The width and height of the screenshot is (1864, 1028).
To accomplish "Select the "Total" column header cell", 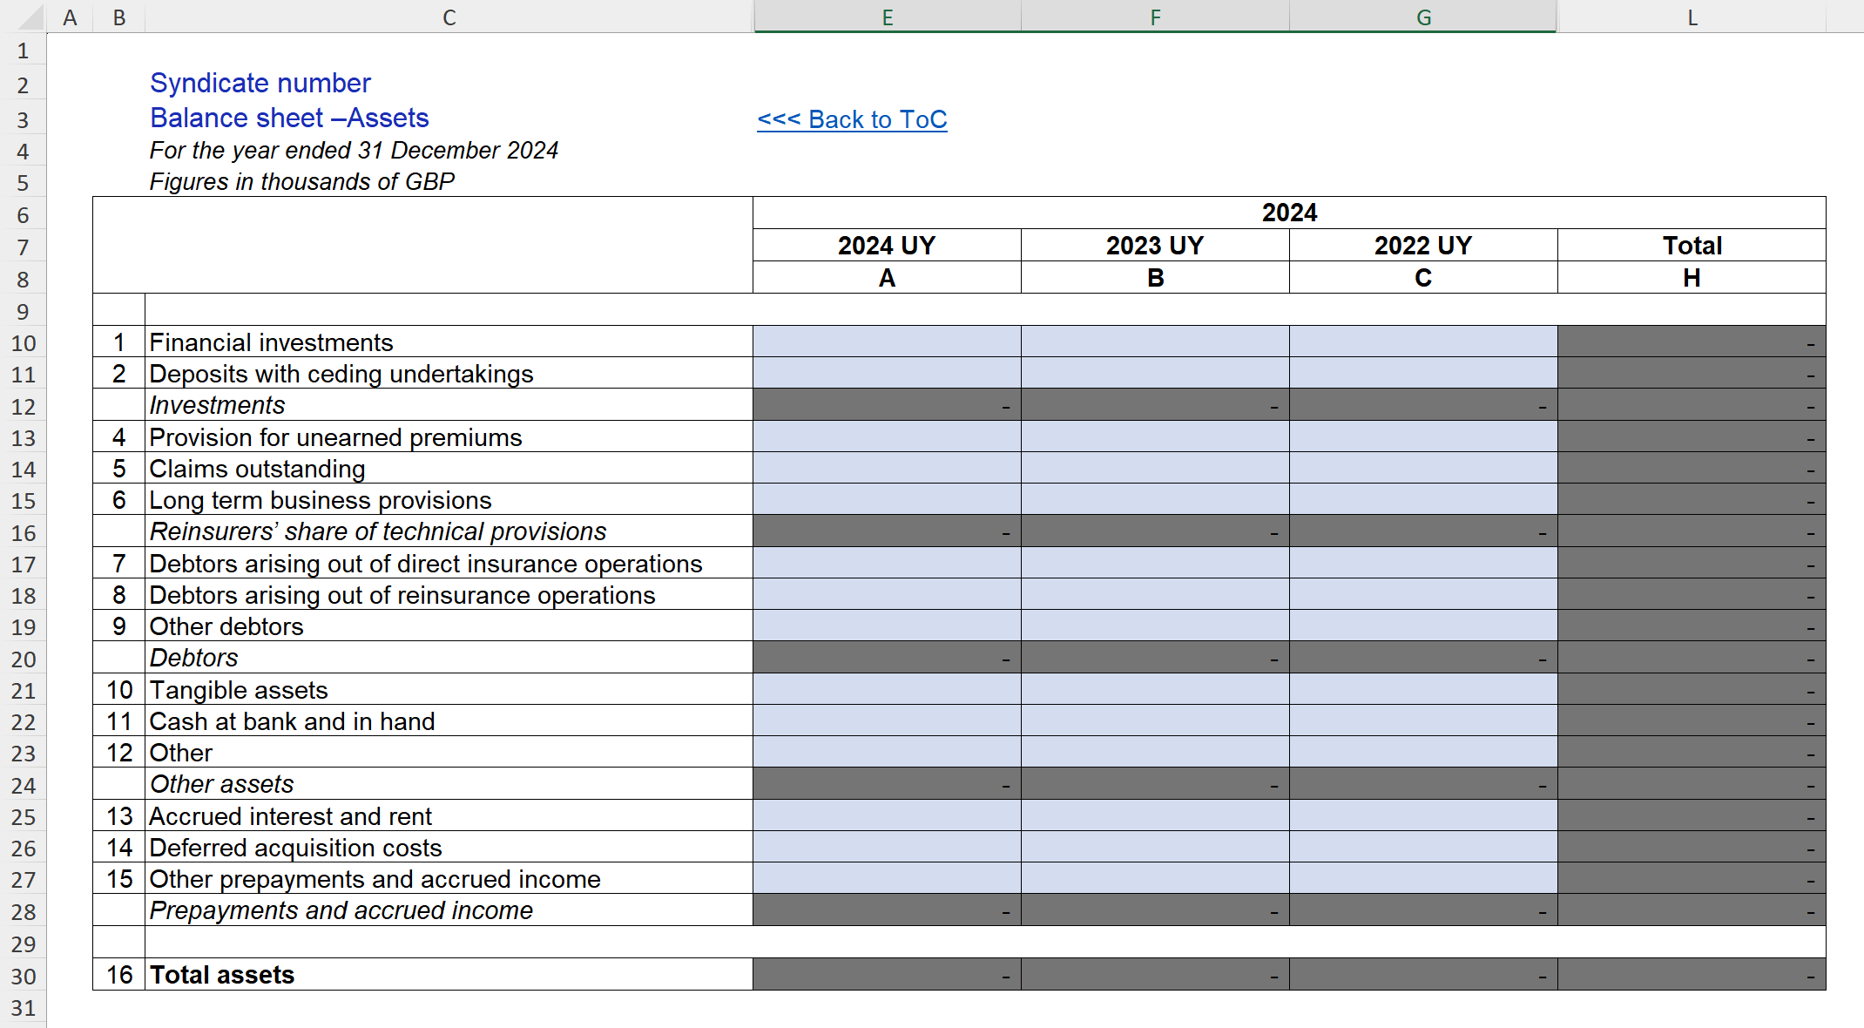I will click(1691, 245).
